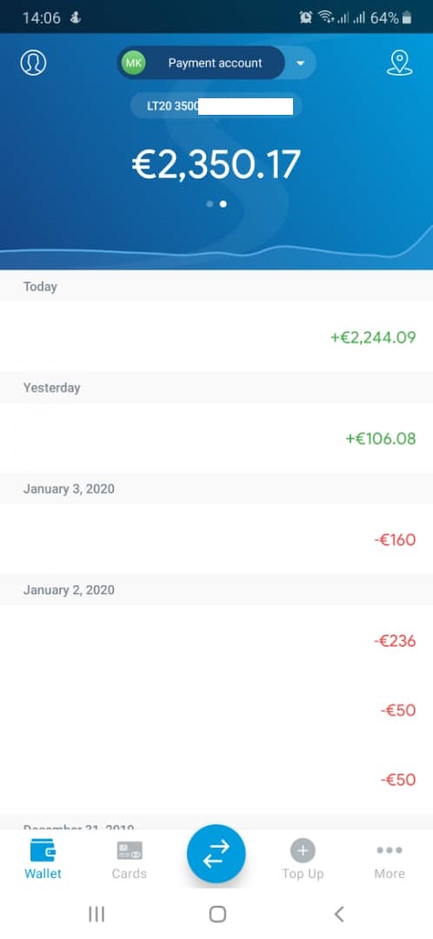Tap the Android back arrow
Image resolution: width=433 pixels, height=939 pixels.
339,914
